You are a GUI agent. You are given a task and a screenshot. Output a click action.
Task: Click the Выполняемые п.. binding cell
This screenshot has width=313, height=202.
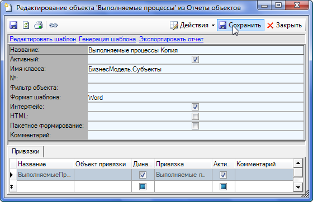click(x=183, y=175)
